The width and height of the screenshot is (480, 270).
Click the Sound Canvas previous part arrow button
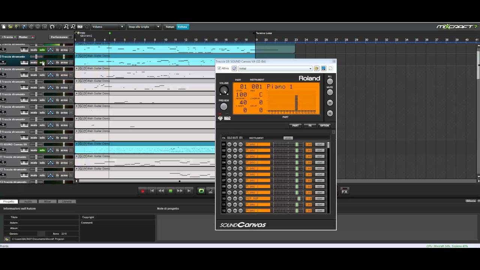click(330, 113)
